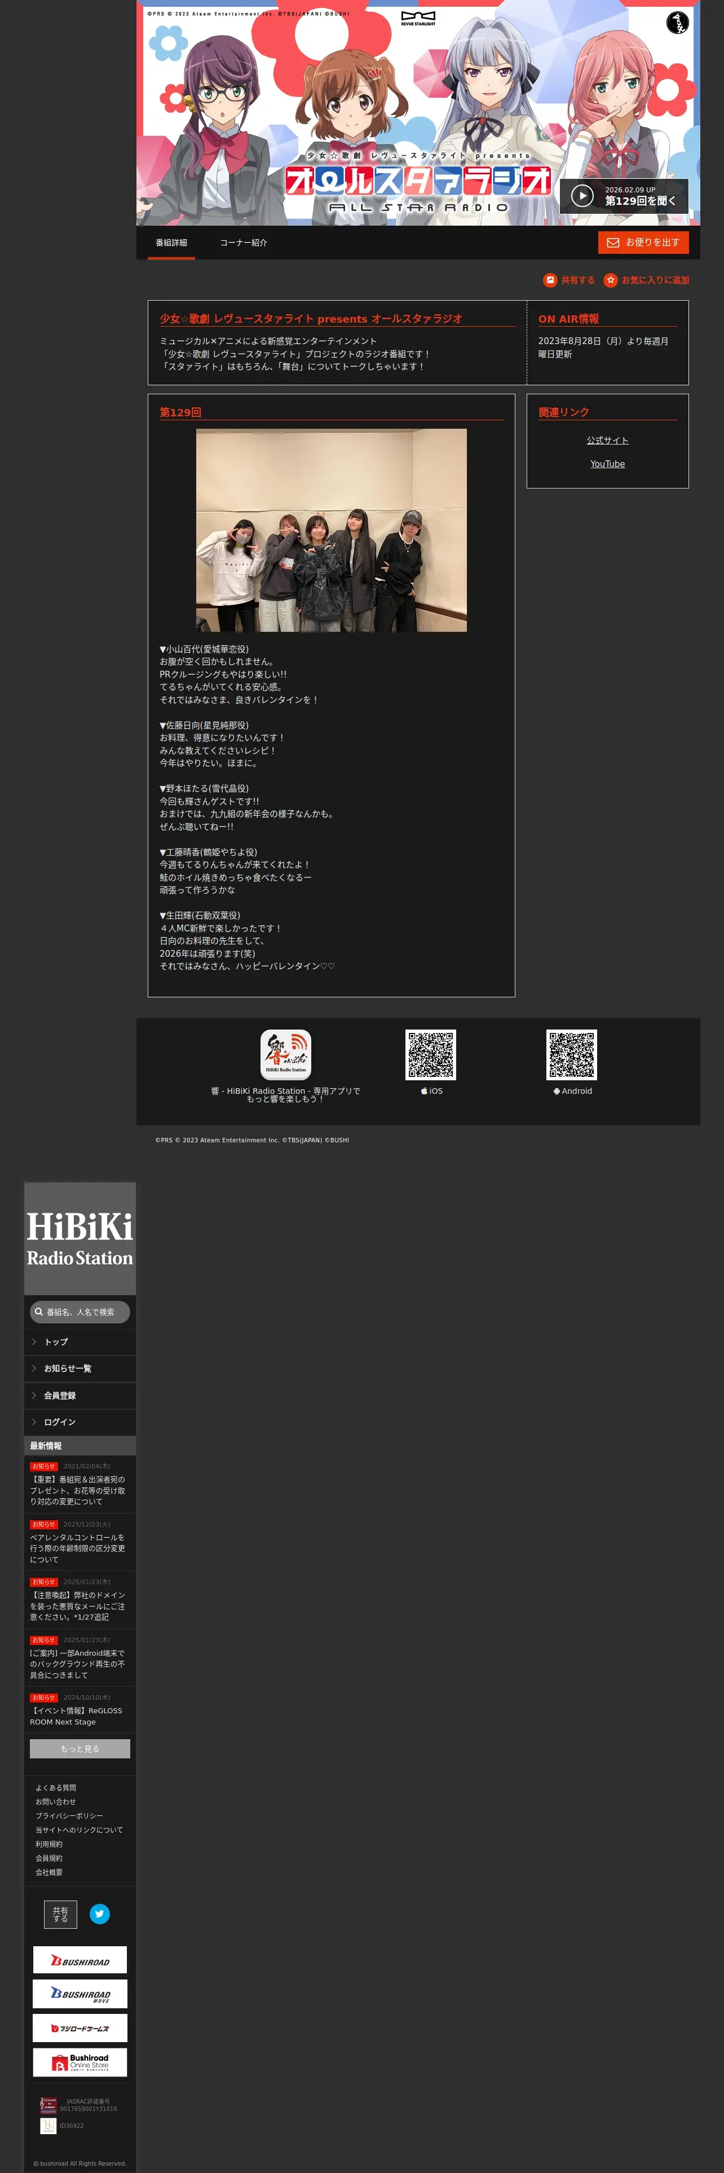The width and height of the screenshot is (724, 2173).
Task: Click the episode 129 cast photo
Action: point(331,530)
